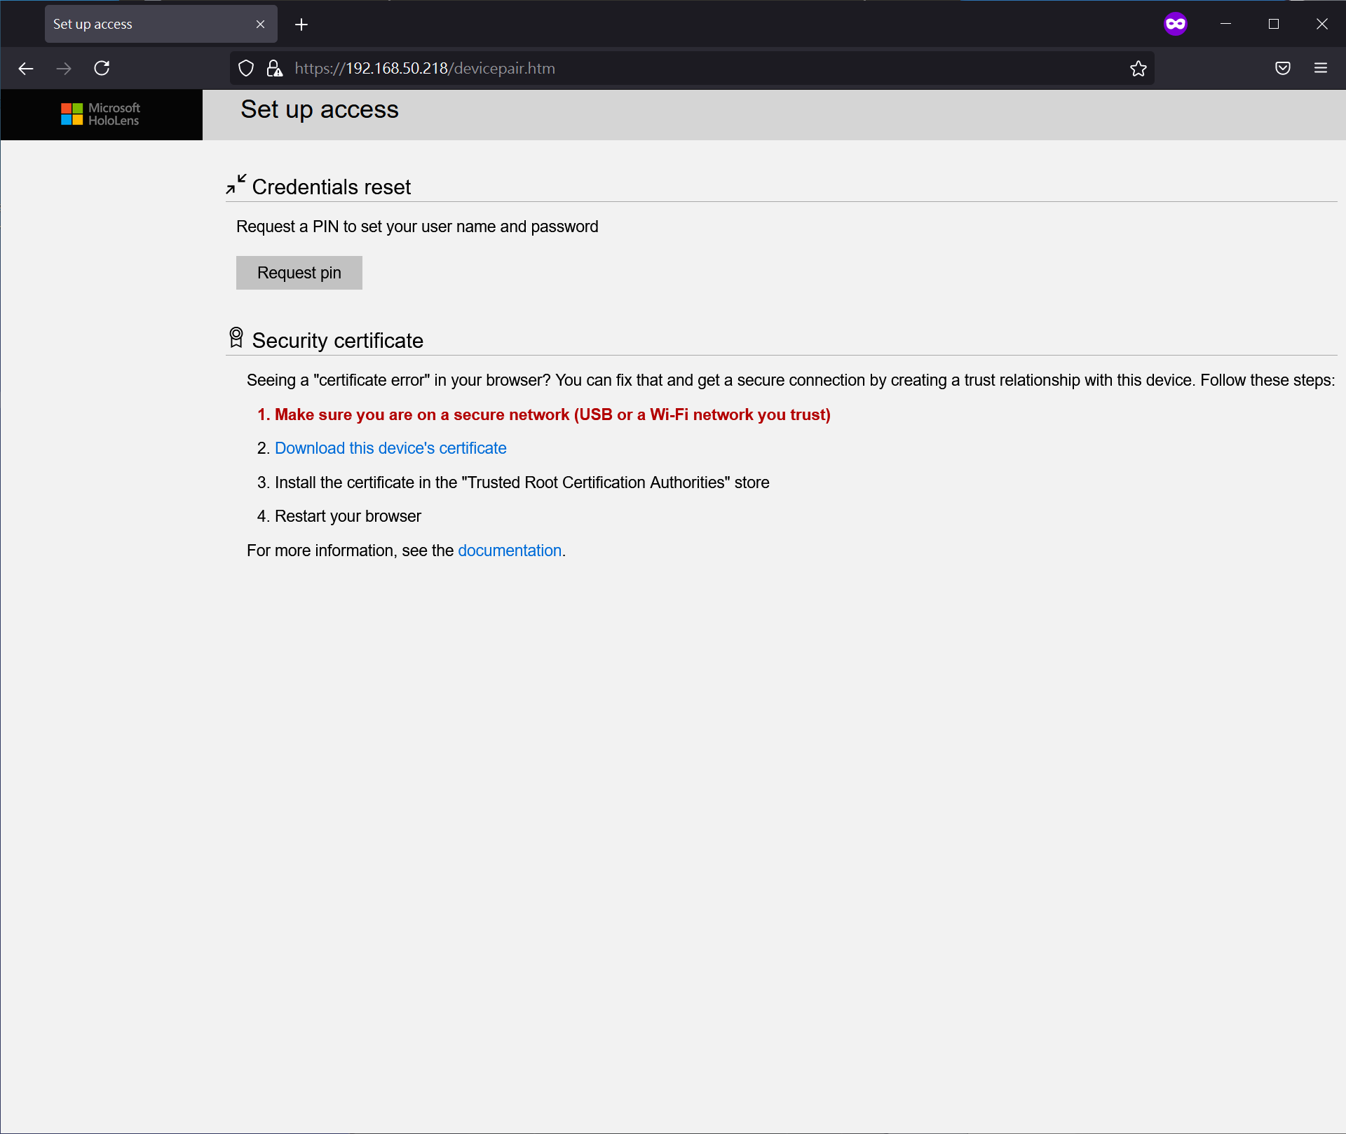Reload the current page
The height and width of the screenshot is (1134, 1346).
(x=102, y=68)
